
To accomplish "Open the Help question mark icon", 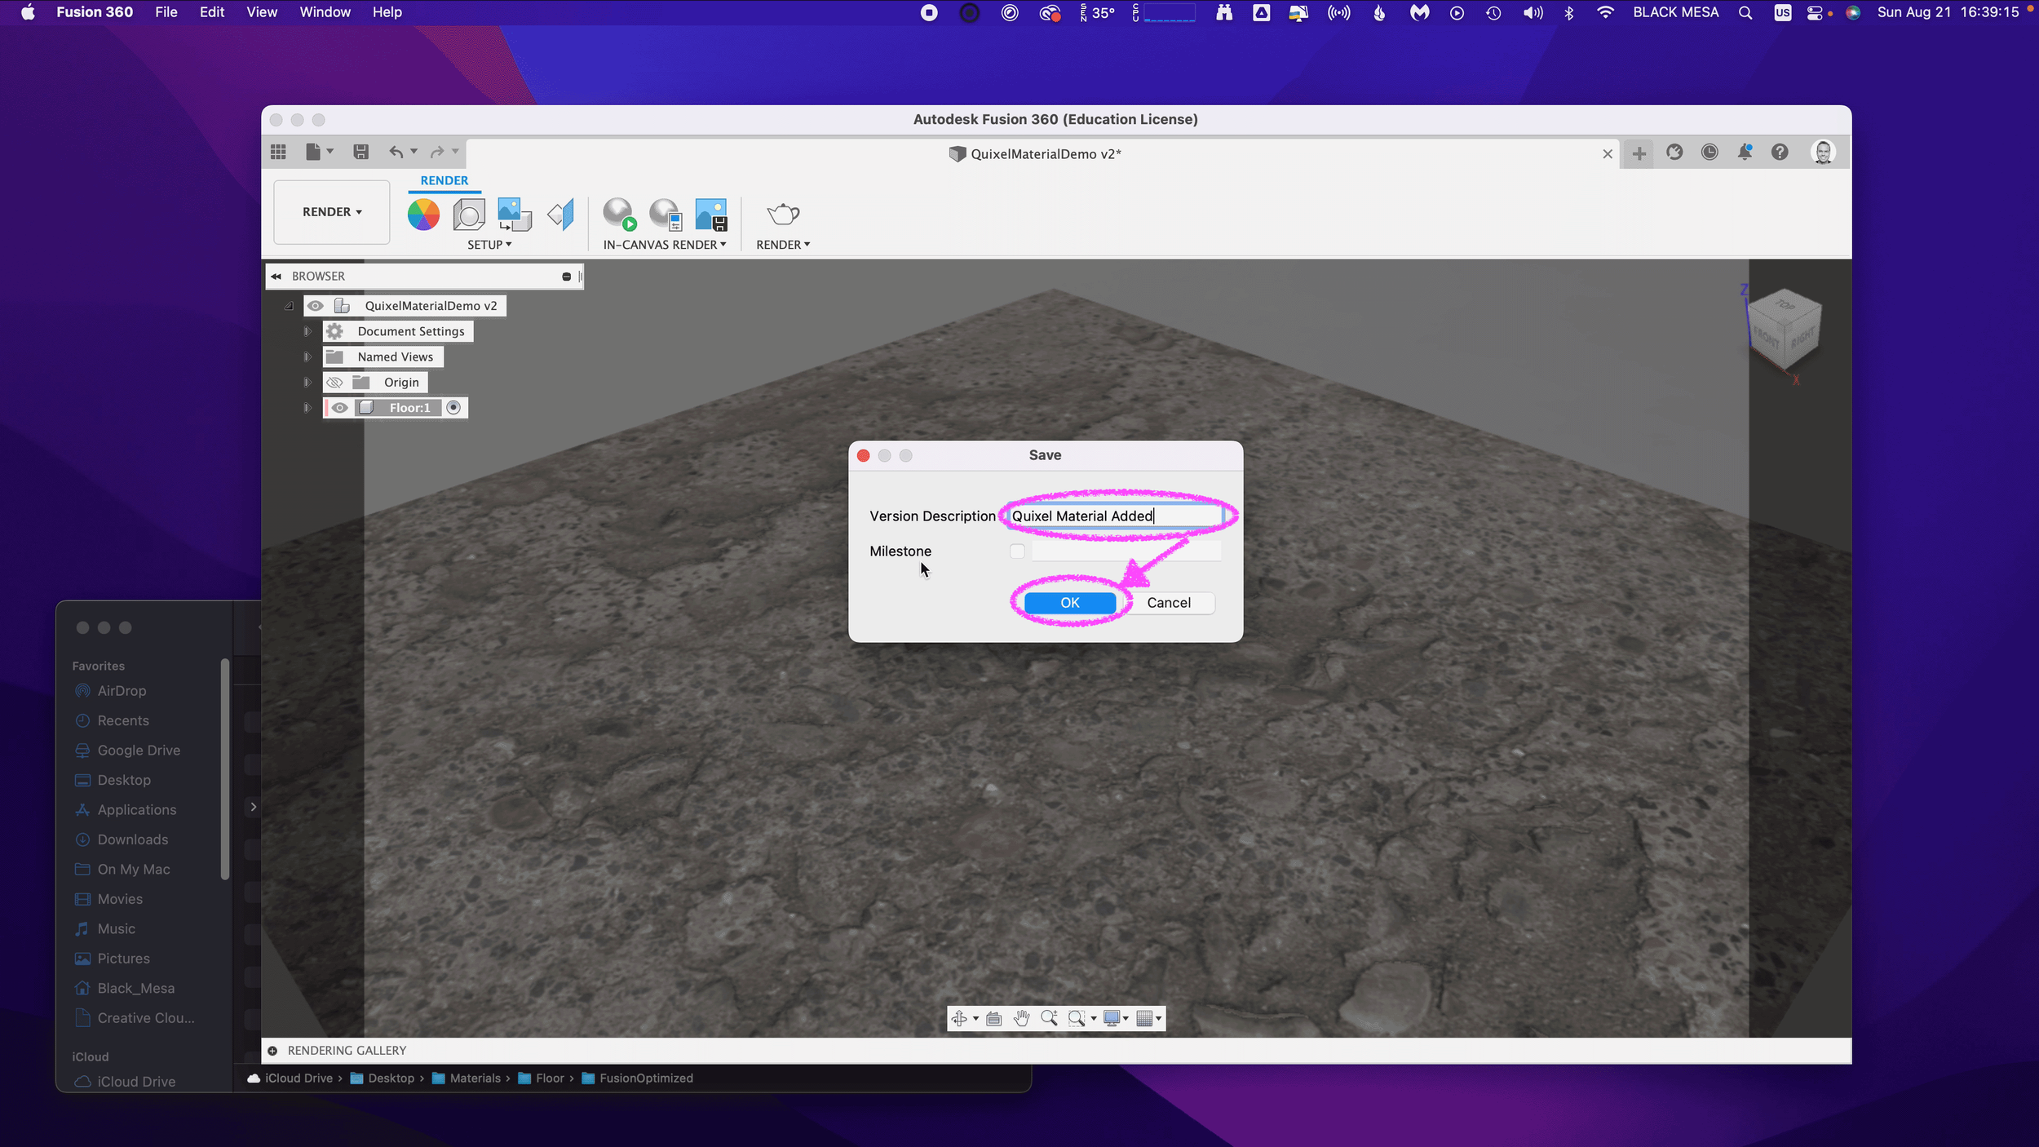I will [1780, 152].
